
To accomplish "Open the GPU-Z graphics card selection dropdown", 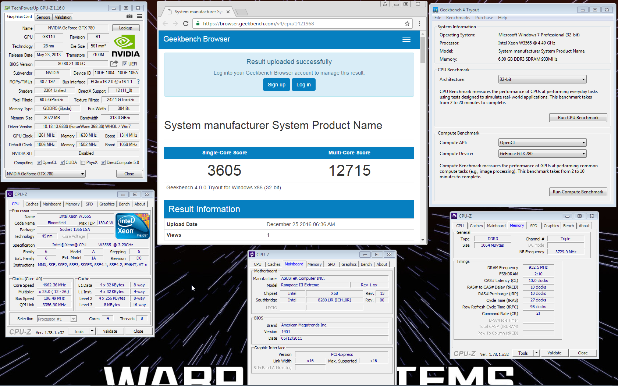I will pyautogui.click(x=46, y=174).
